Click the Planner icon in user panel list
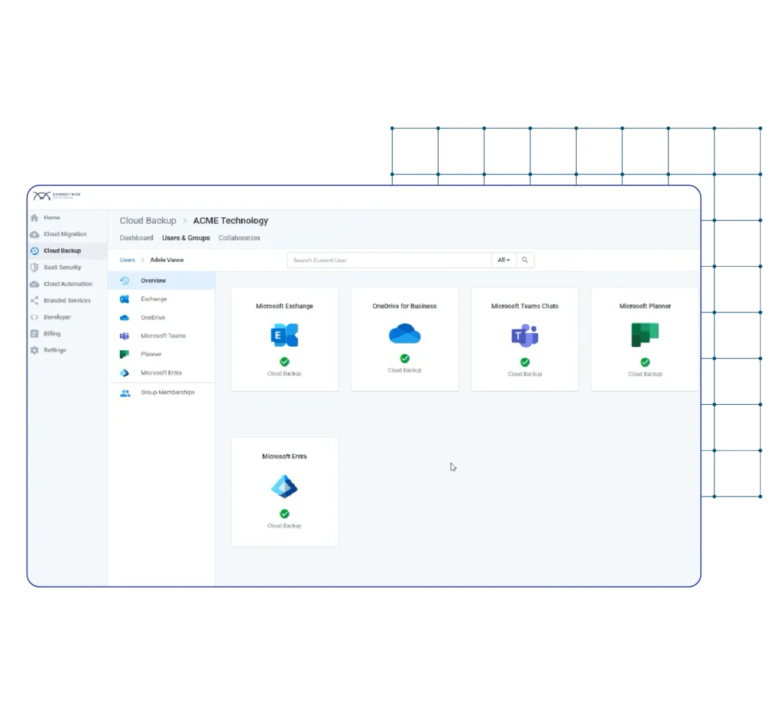781x716 pixels. click(124, 354)
